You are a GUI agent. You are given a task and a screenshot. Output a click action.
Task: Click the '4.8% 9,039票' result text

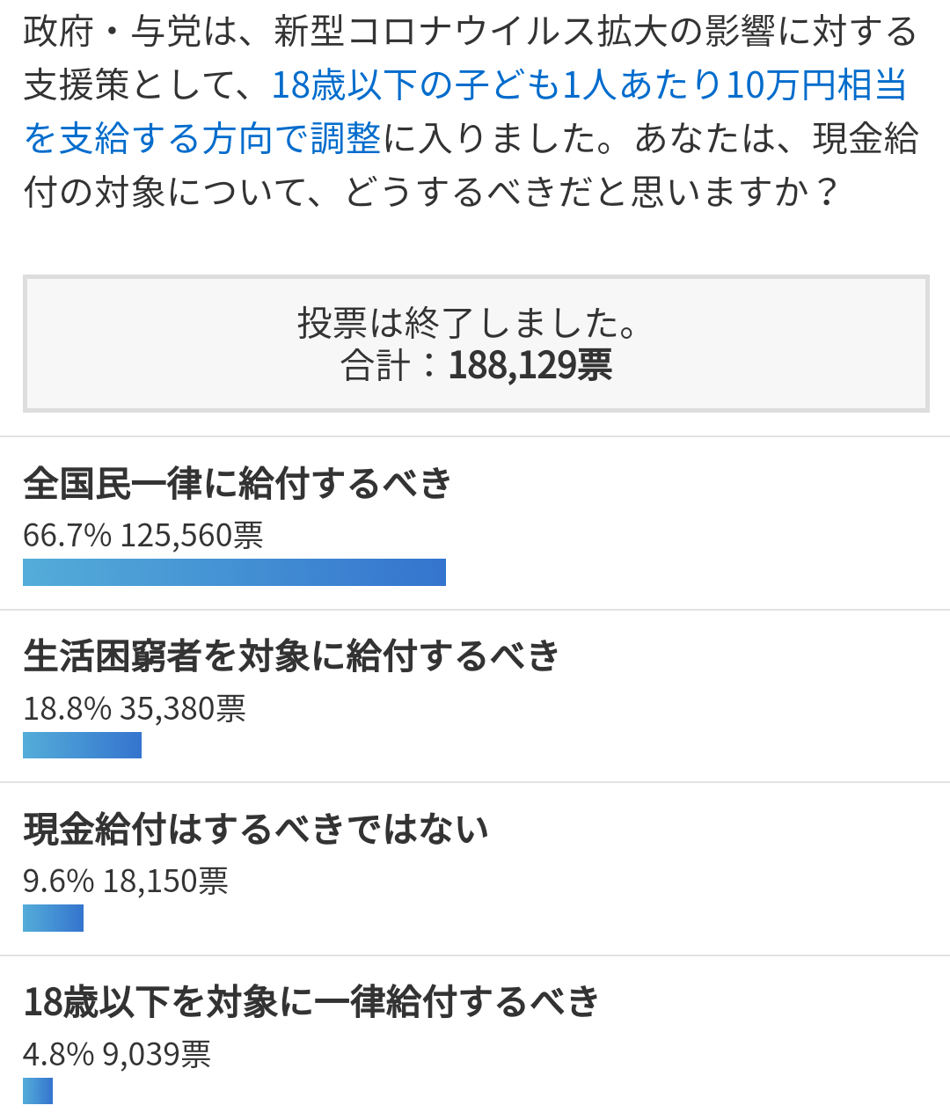click(x=117, y=1054)
